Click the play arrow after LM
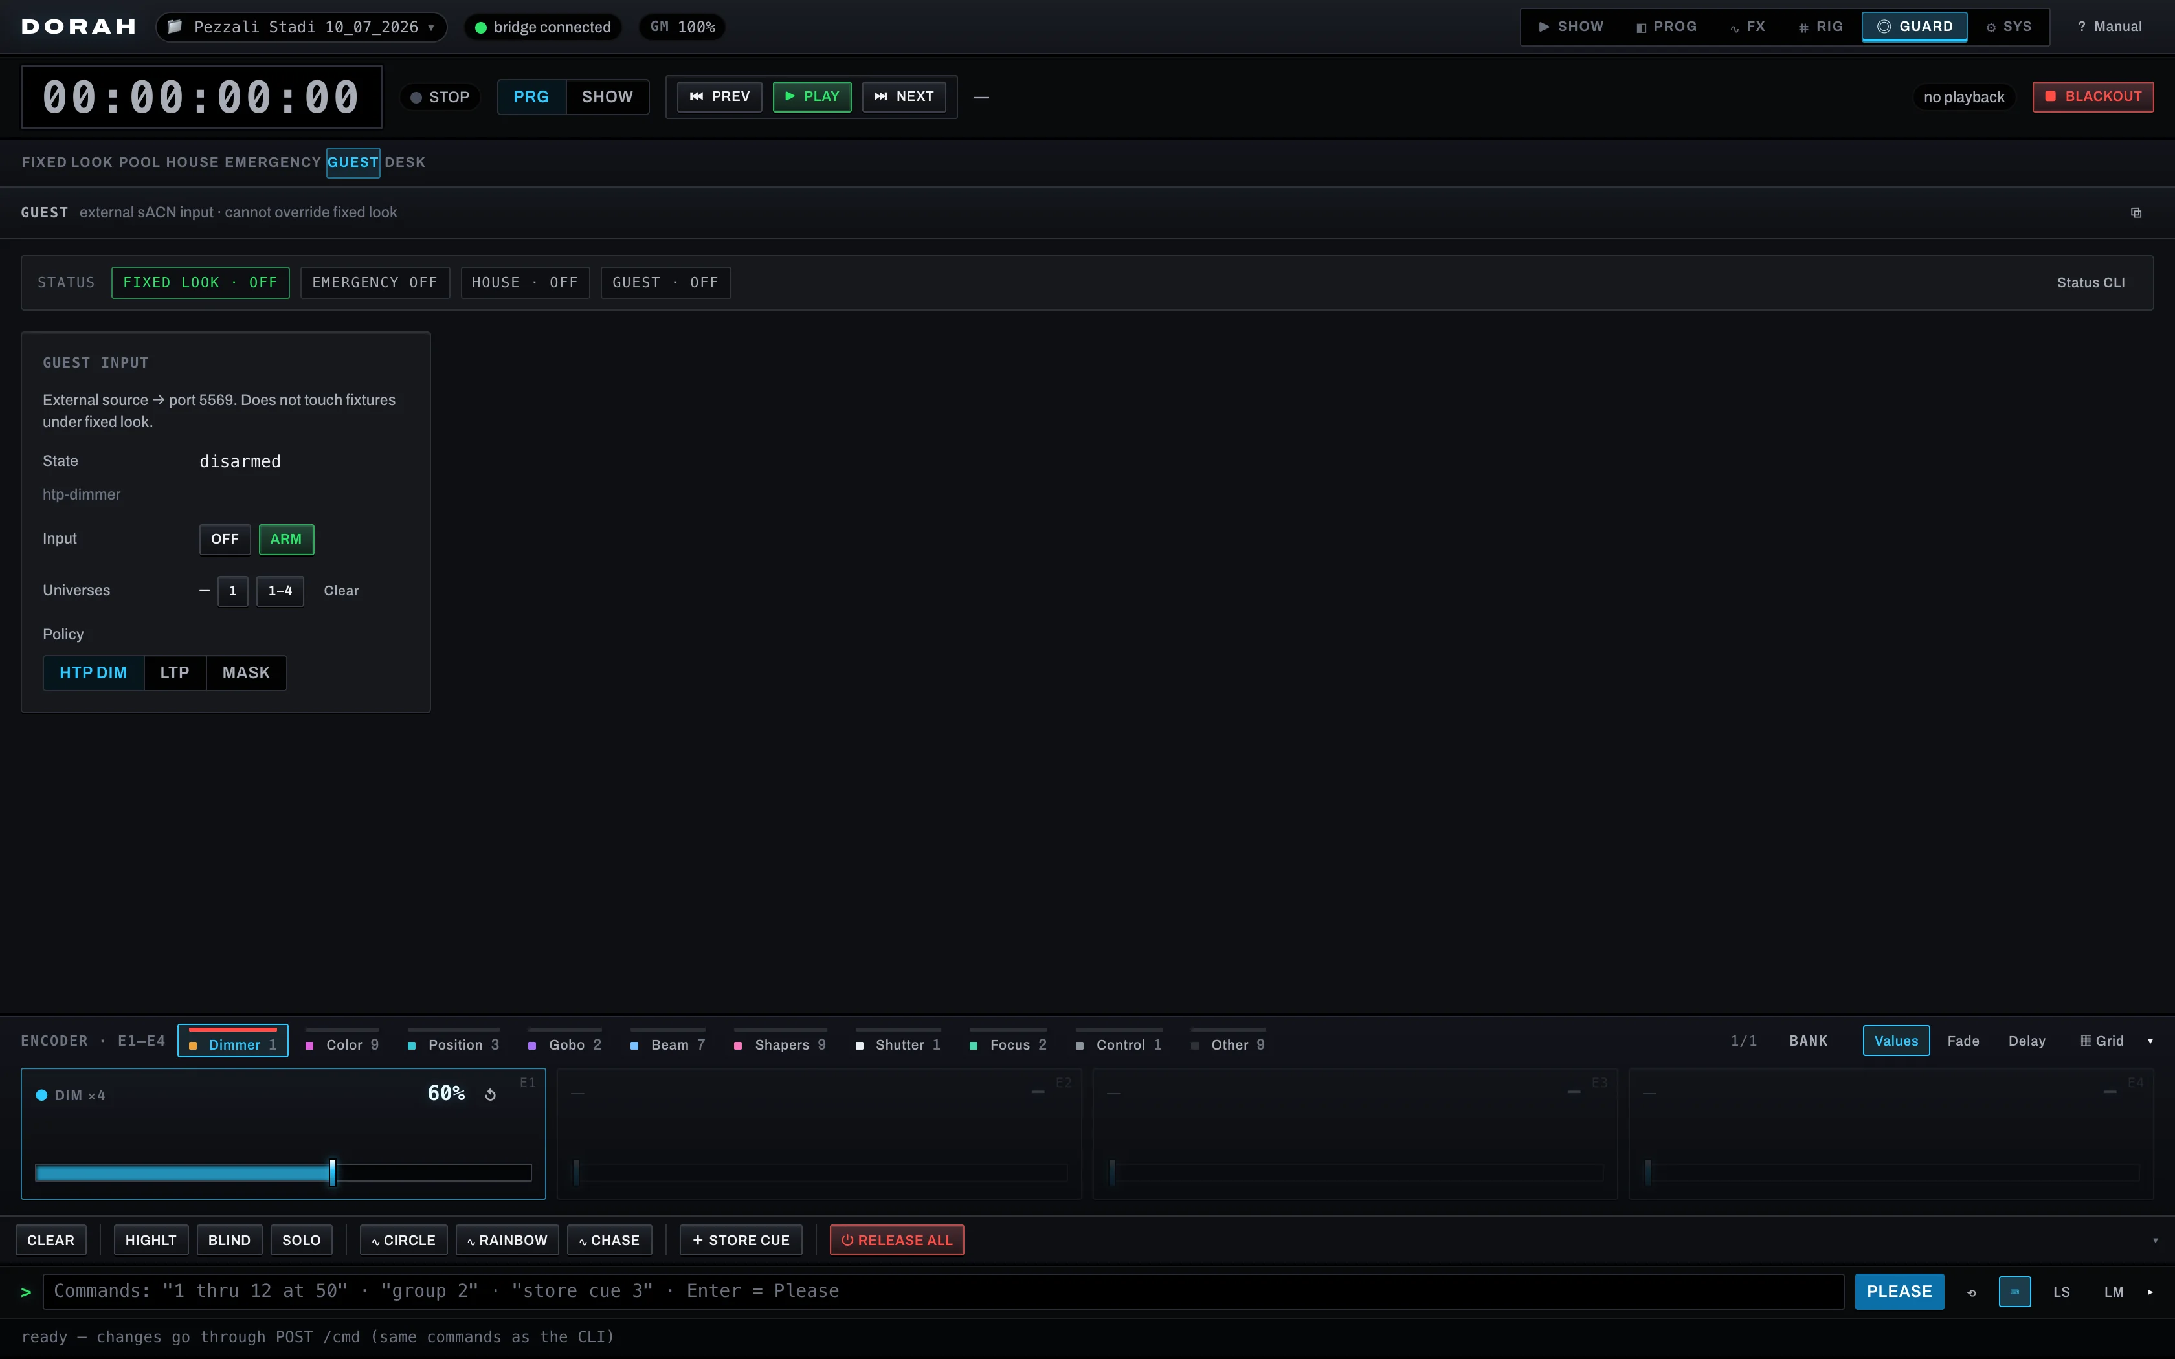The image size is (2175, 1359). [2150, 1292]
